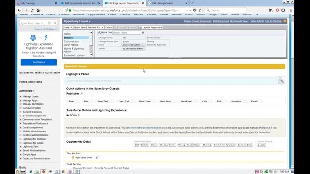Image resolution: width=310 pixels, height=174 pixels.
Task: Switch to the My Trainings browser tab
Action: click(x=37, y=3)
